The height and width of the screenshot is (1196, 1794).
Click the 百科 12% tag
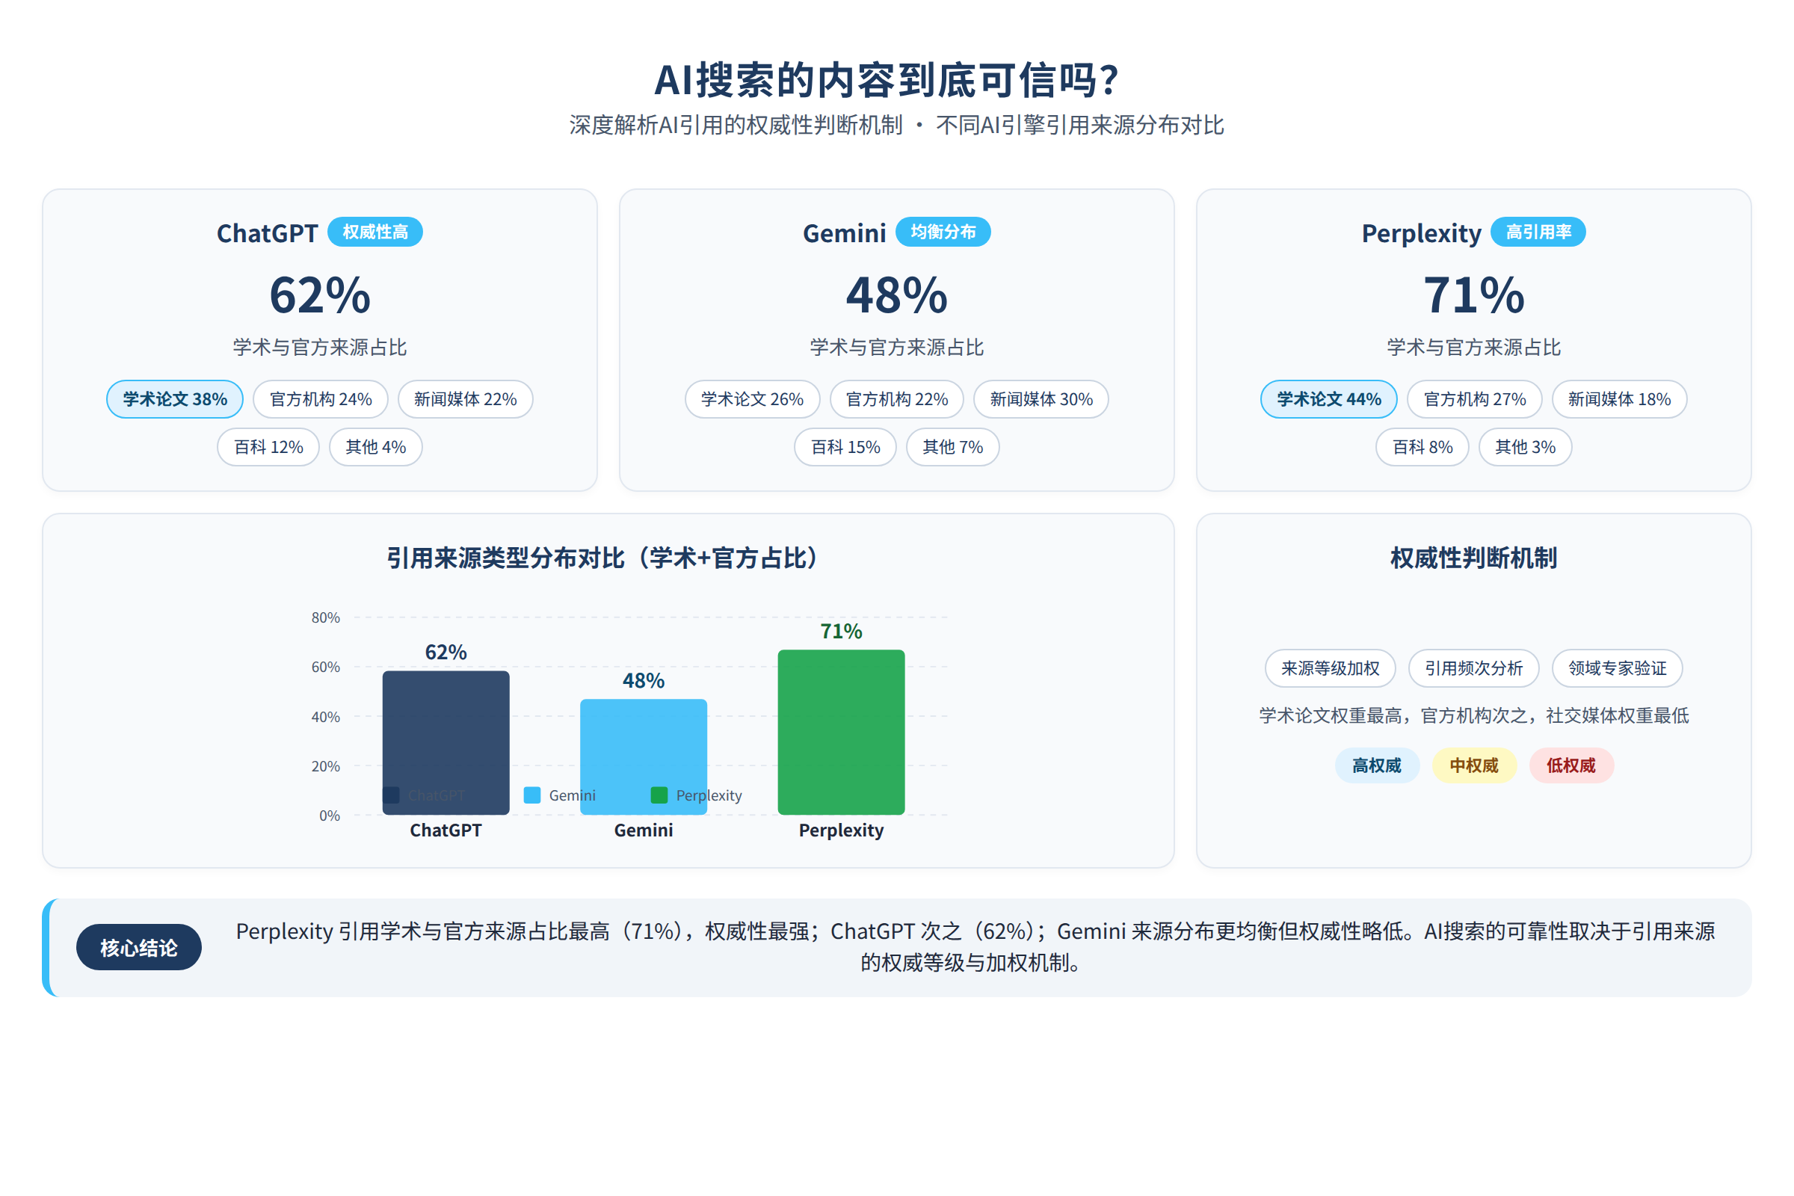tap(268, 447)
